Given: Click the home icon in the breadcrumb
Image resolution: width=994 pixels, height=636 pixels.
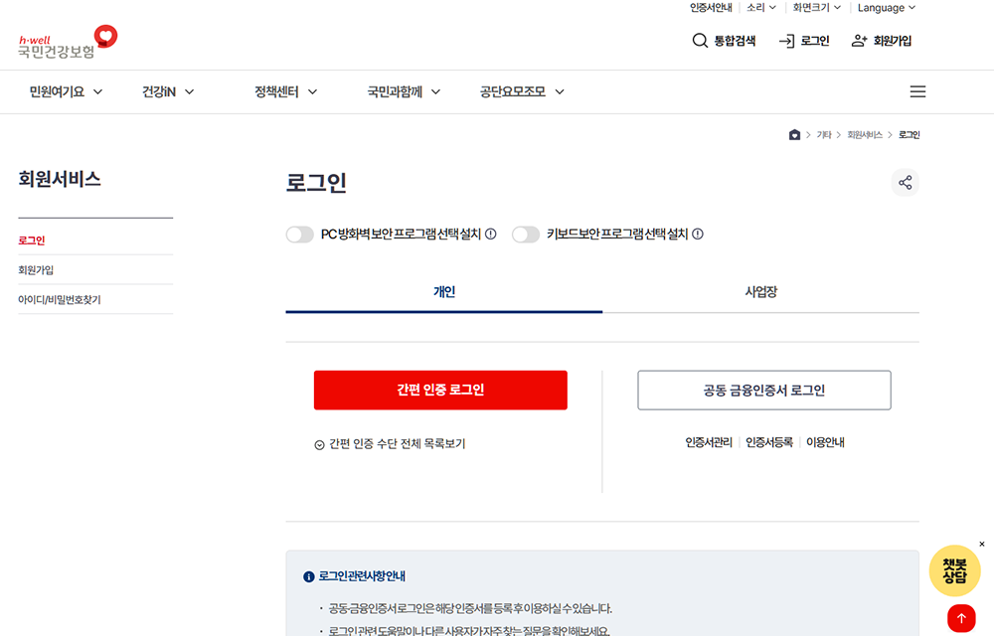Looking at the screenshot, I should (x=793, y=134).
